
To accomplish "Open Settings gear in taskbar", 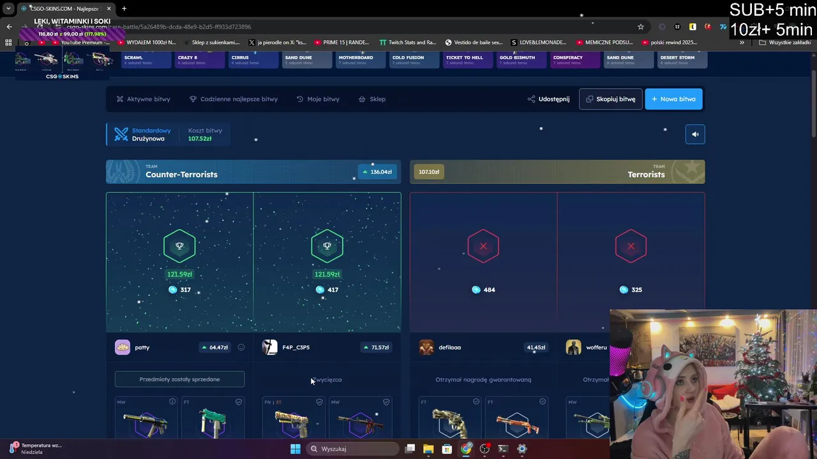I will pyautogui.click(x=522, y=449).
